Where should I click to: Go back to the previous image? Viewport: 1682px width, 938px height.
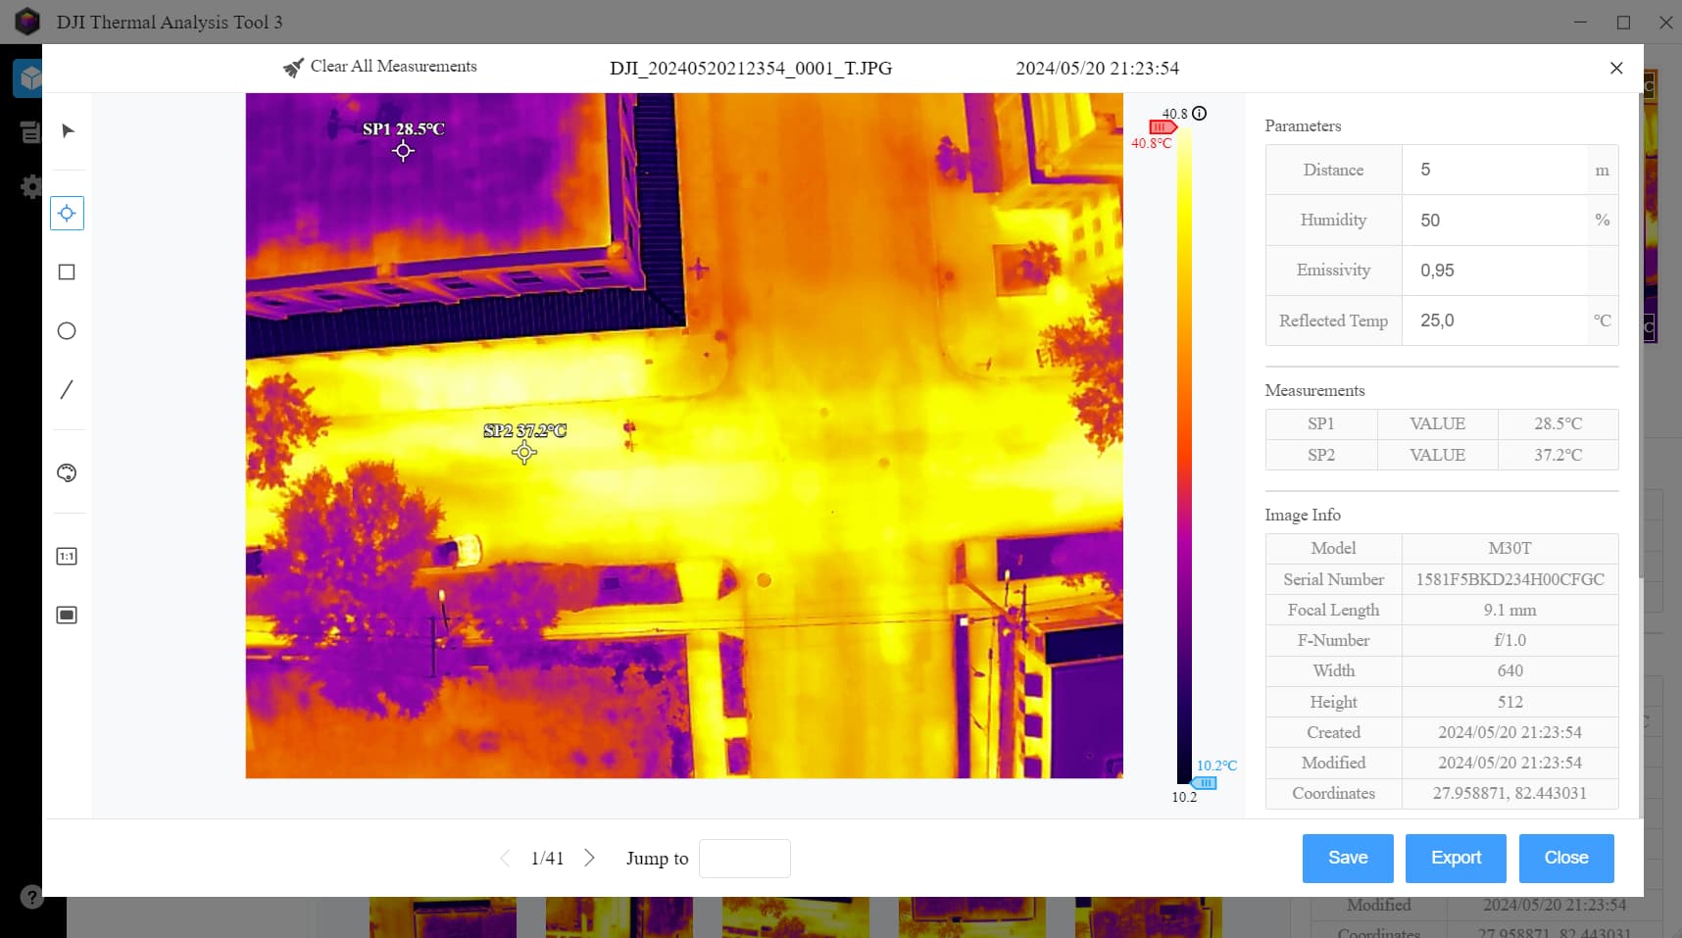pos(505,858)
